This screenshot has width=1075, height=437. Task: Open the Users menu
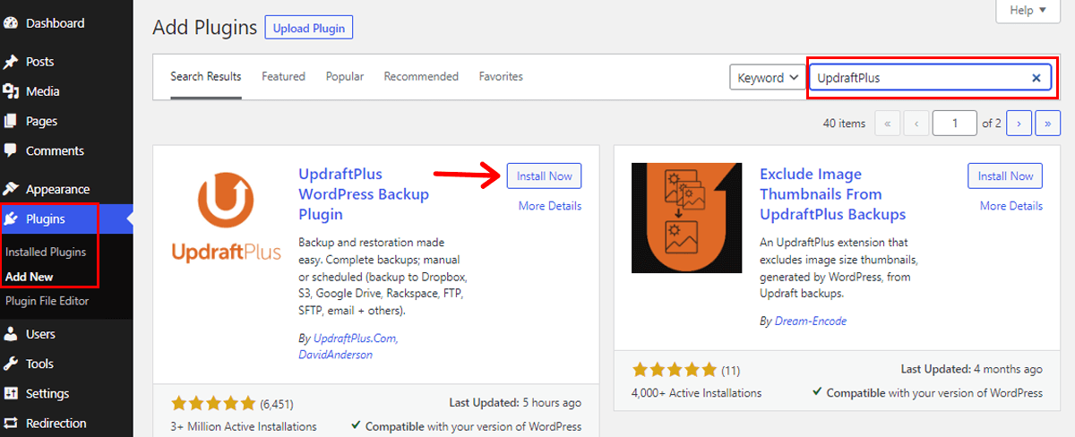tap(66, 334)
